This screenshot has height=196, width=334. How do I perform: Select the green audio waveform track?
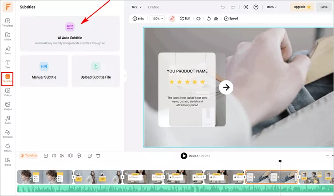pos(175,188)
